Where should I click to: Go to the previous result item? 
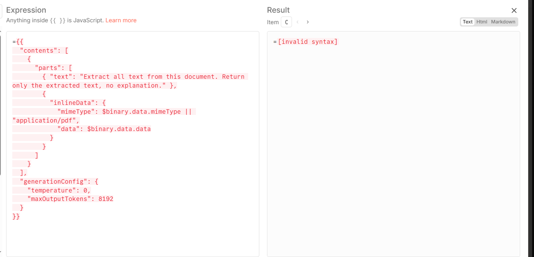(x=298, y=22)
